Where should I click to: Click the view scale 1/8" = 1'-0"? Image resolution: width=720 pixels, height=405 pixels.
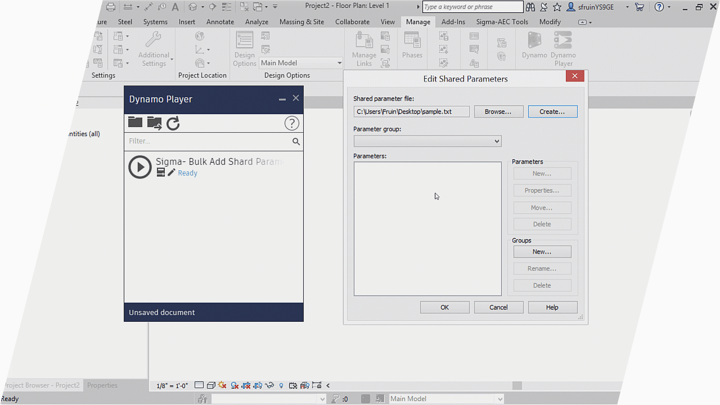point(172,385)
